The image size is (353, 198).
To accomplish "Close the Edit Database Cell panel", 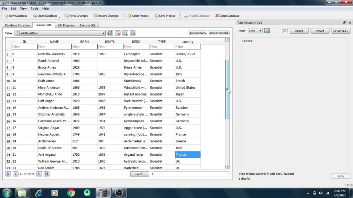I will coord(350,23).
